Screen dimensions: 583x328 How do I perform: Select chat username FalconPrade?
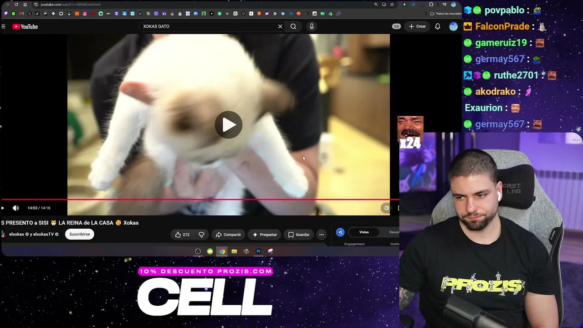tap(502, 26)
